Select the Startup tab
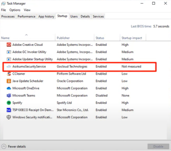This screenshot has width=171, height=151. tap(62, 16)
